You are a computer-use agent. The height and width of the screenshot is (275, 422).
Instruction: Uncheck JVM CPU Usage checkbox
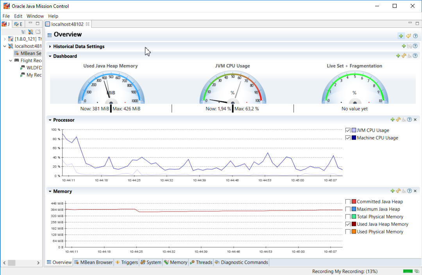click(348, 130)
